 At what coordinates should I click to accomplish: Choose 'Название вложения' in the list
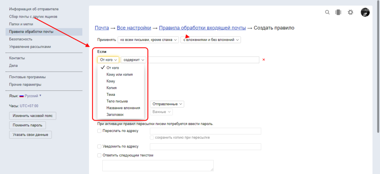(x=123, y=108)
